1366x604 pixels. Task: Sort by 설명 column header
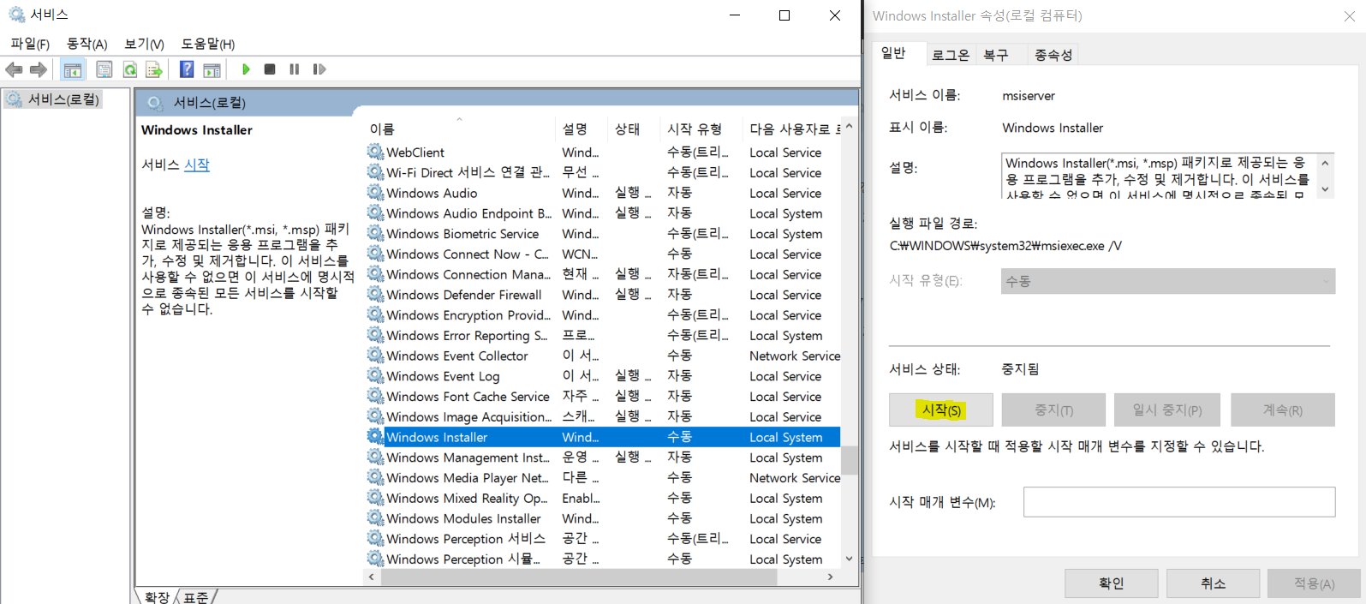tap(582, 129)
